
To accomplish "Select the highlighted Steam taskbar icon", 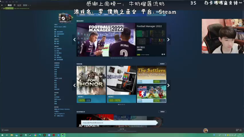I will coord(63,135).
